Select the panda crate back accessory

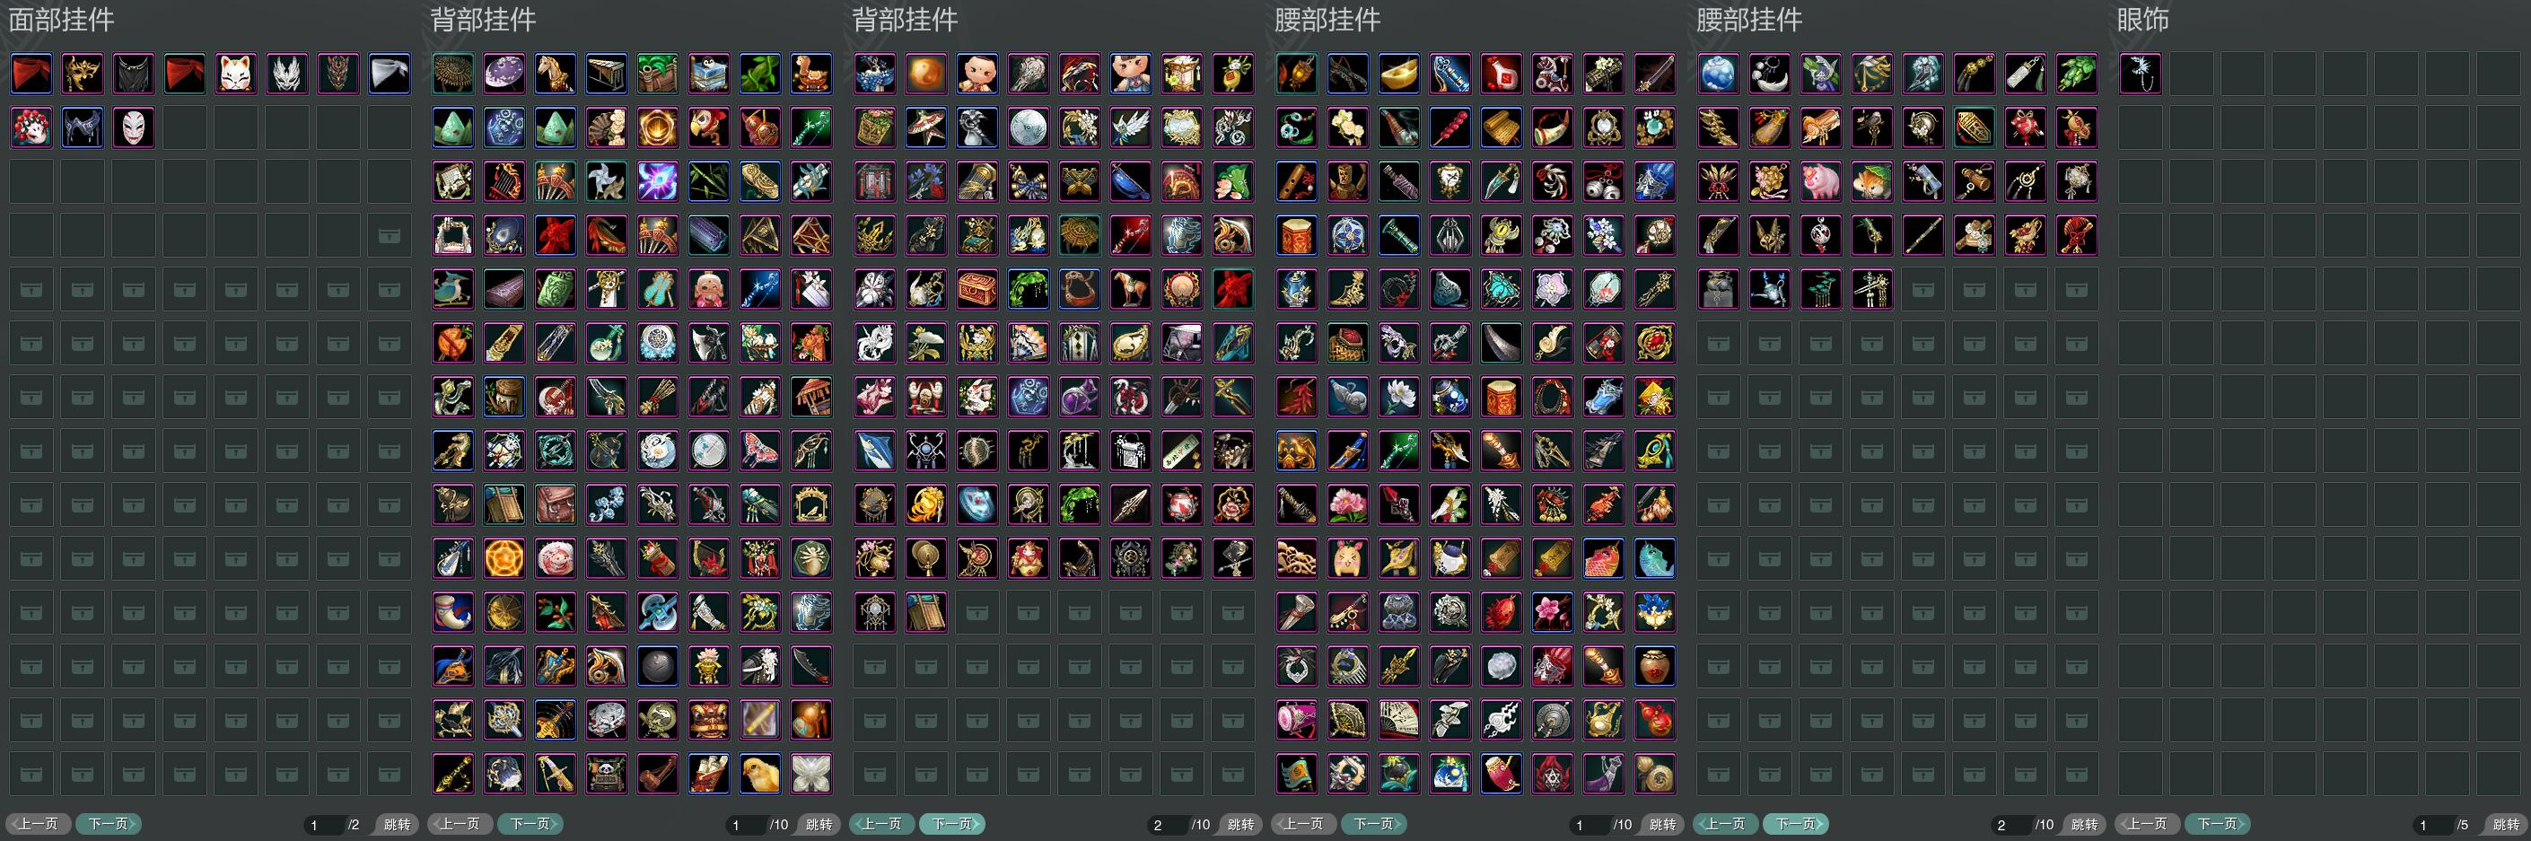[608, 775]
